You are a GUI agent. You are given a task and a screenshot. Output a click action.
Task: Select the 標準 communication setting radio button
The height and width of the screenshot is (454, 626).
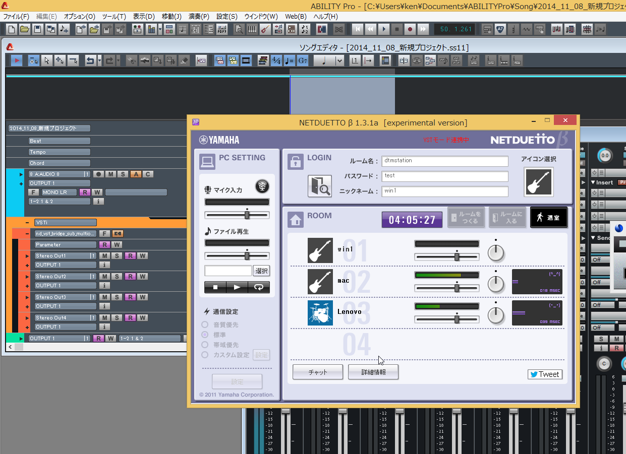(205, 335)
